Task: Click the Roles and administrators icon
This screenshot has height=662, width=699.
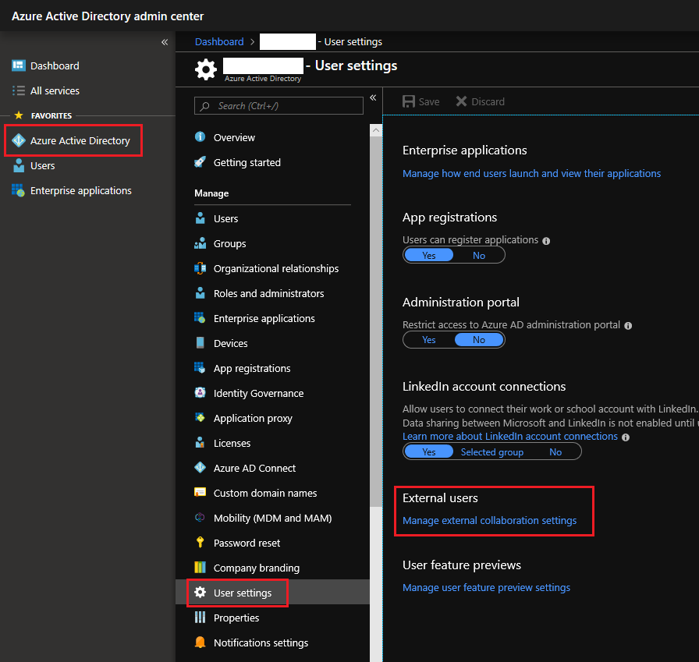Action: (x=200, y=293)
